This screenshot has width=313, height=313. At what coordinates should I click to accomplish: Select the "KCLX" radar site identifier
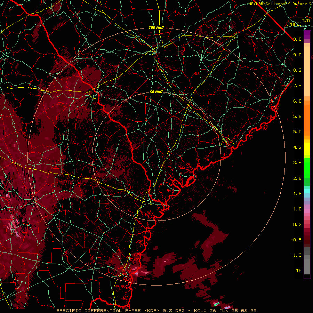(200, 311)
